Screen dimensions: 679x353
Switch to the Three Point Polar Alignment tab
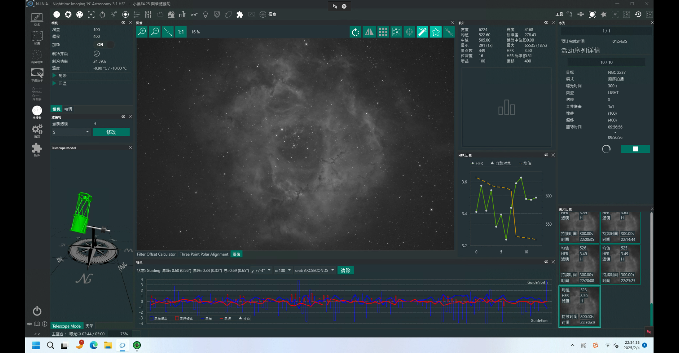click(x=204, y=254)
